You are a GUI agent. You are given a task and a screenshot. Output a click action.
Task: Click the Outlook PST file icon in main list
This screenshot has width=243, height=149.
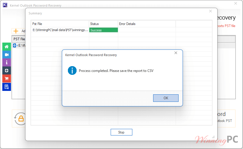(15, 45)
